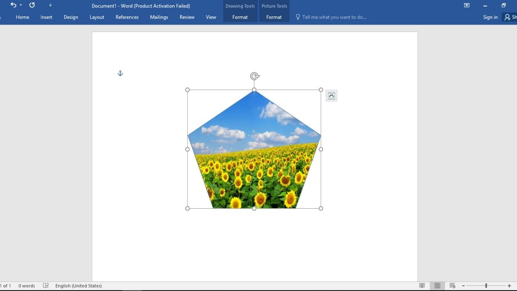Open Ribbon Display Options menu
Viewport: 517px width, 291px height.
467,6
